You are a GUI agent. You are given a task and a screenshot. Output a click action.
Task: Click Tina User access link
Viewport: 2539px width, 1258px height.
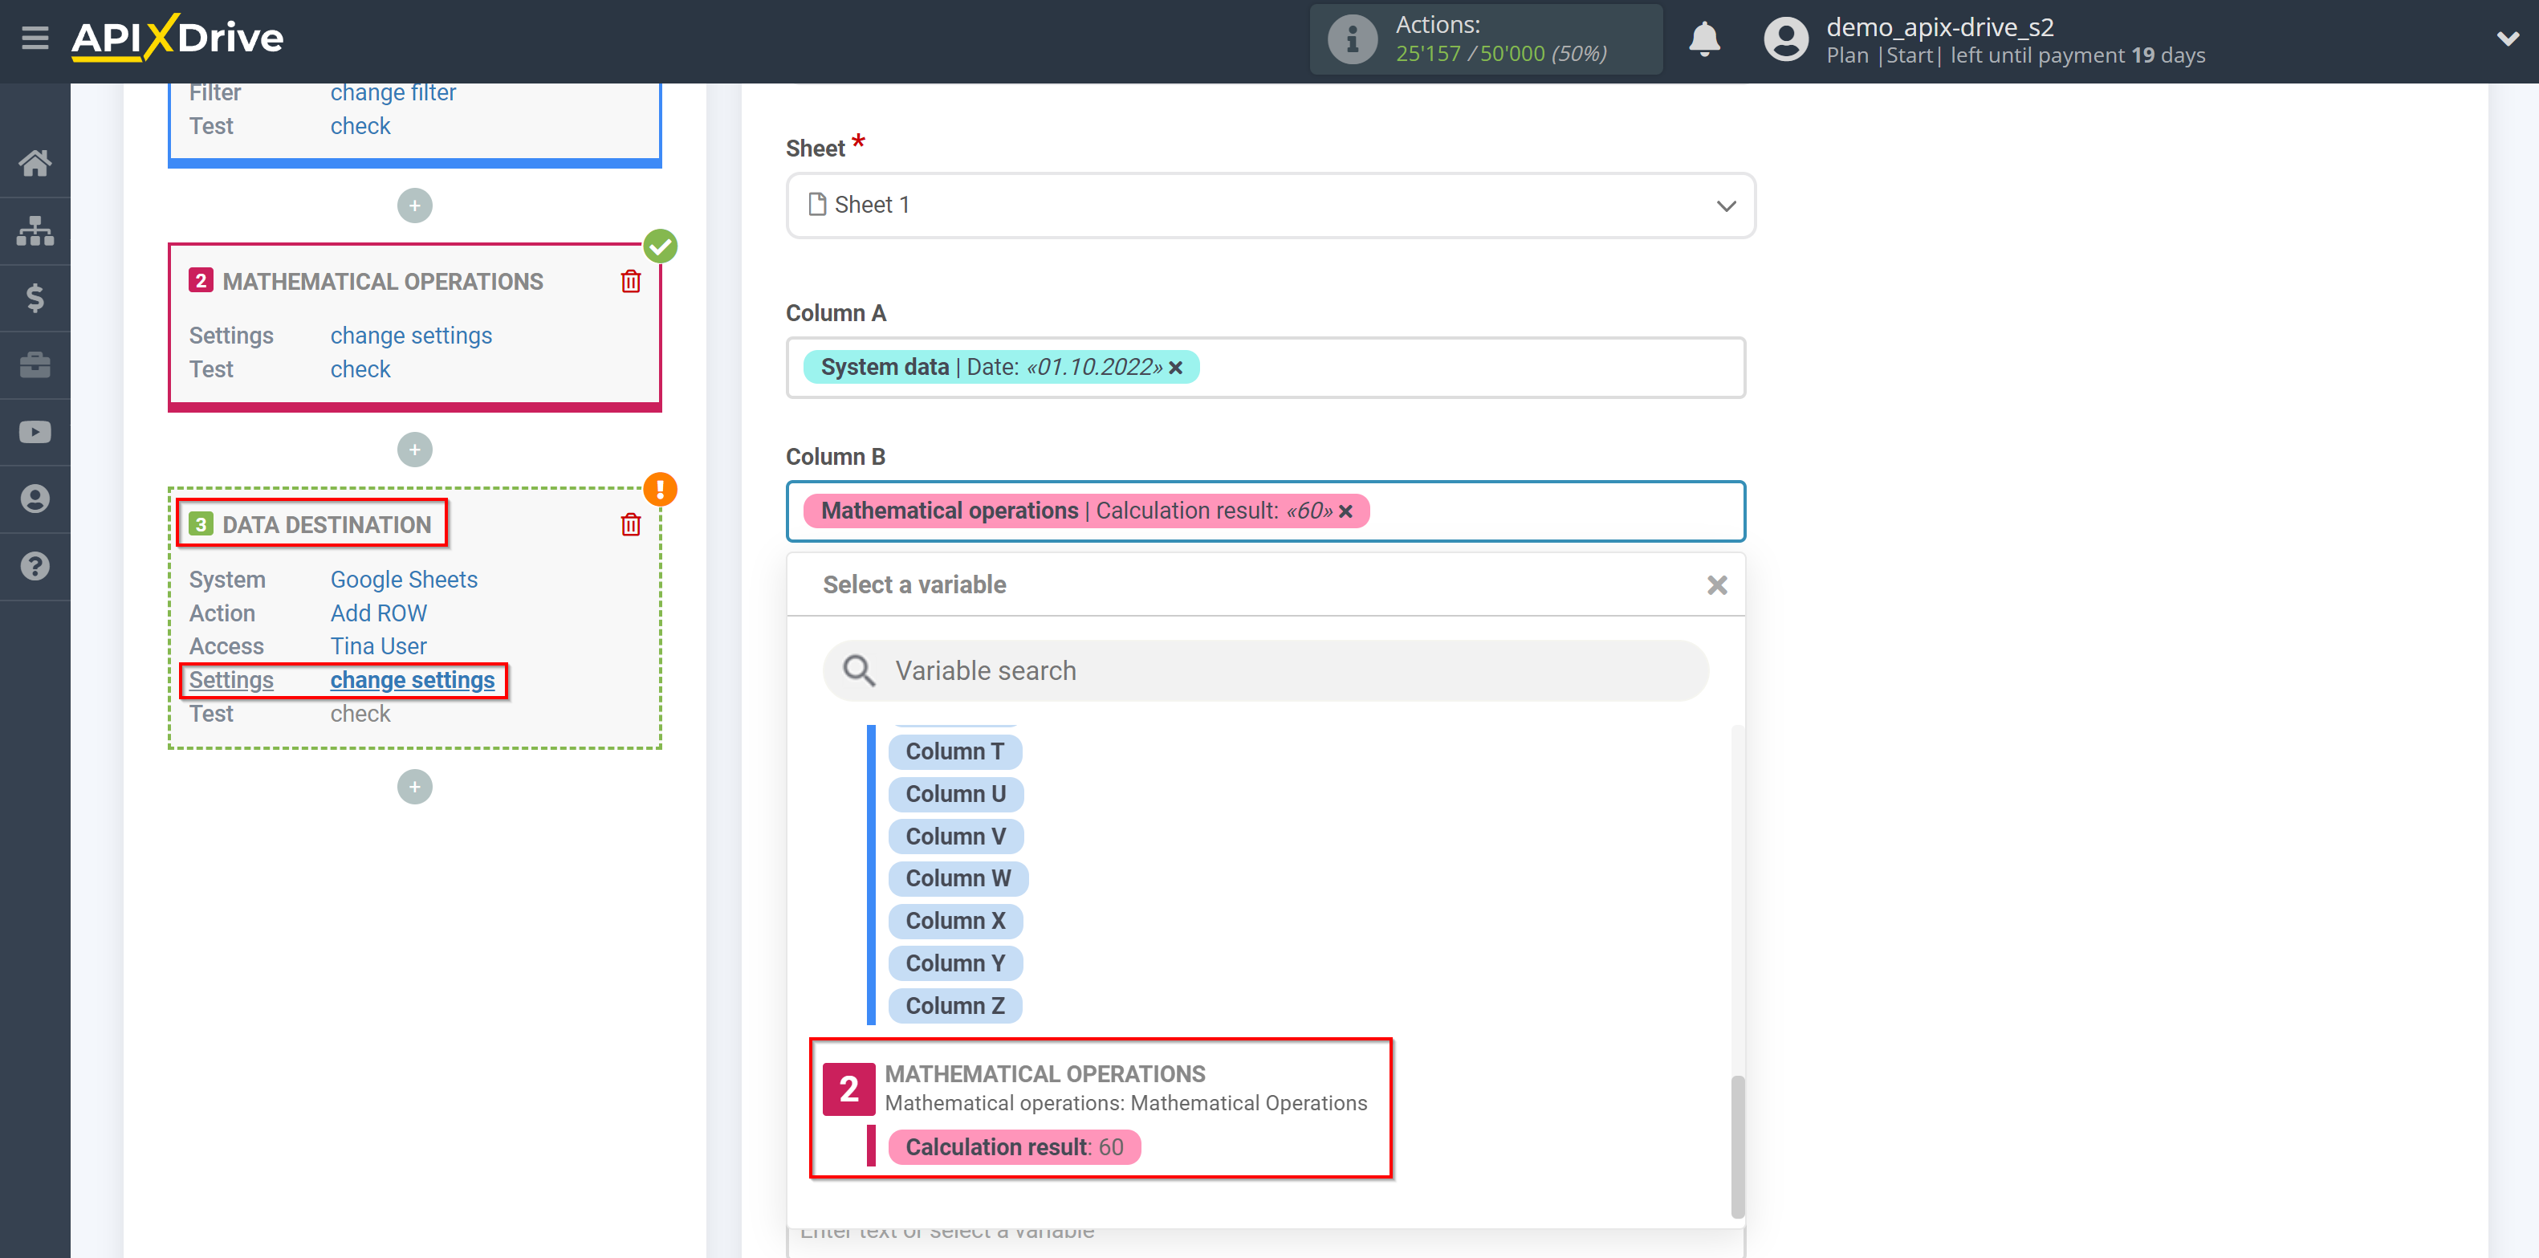pyautogui.click(x=379, y=647)
